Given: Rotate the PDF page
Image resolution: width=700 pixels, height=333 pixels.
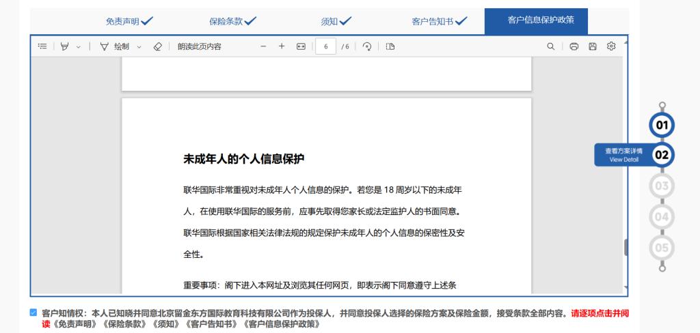Looking at the screenshot, I should click(367, 46).
